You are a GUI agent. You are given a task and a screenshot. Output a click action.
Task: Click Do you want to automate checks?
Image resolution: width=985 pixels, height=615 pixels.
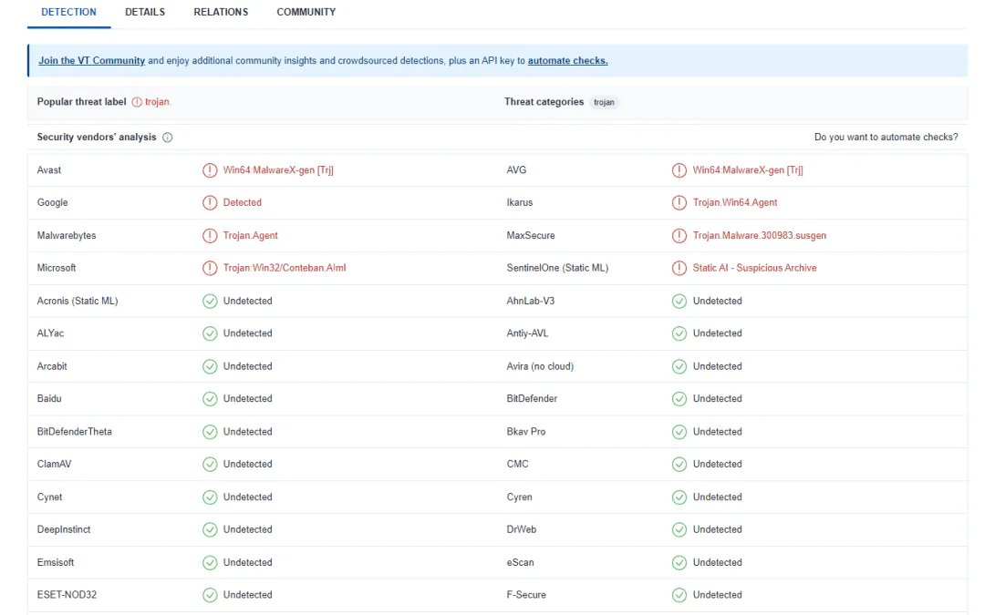[886, 137]
